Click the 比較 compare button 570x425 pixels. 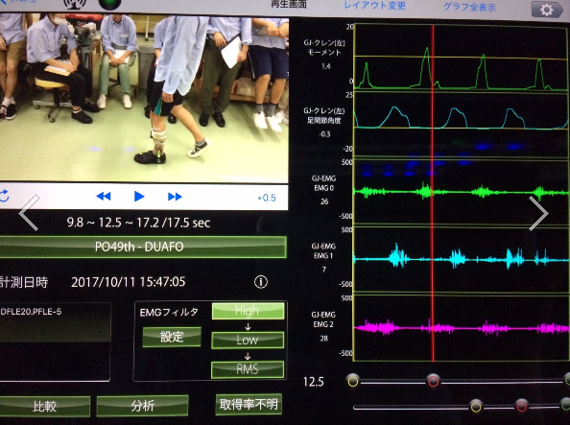44,406
